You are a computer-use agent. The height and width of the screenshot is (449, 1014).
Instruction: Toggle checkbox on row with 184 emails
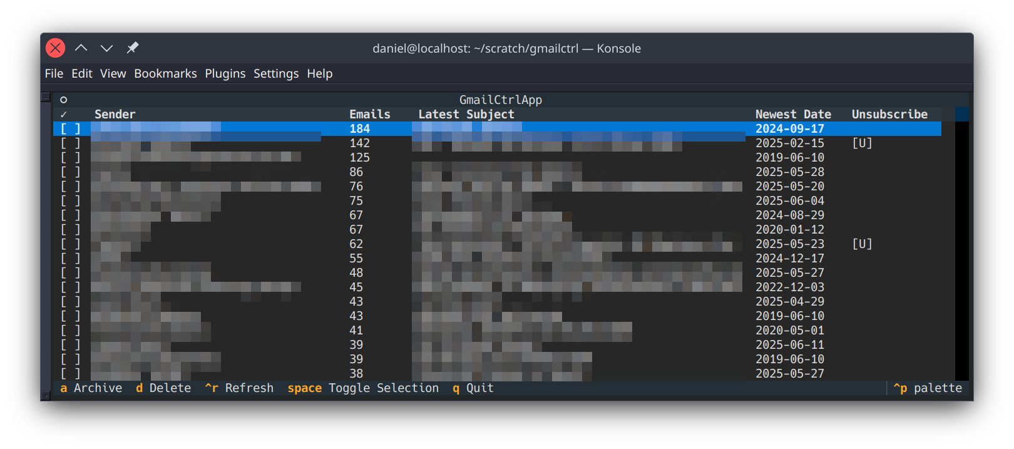(x=70, y=129)
